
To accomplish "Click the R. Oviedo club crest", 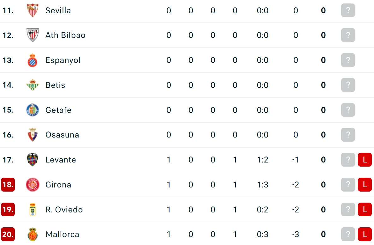I will tap(33, 209).
